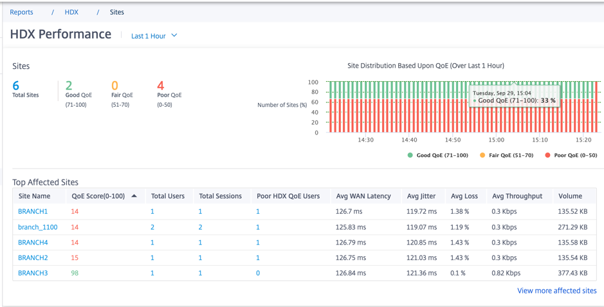Image resolution: width=604 pixels, height=307 pixels.
Task: Click the chevron next to Last 1 Hour
Action: (174, 35)
